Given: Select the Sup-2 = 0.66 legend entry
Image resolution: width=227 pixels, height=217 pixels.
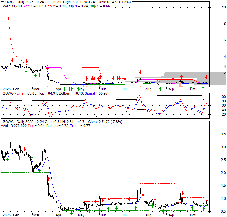Looking at the screenshot, I should point(100,6).
